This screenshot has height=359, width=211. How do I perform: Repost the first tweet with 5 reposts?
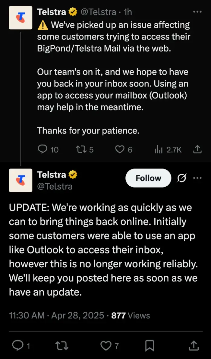tap(80, 150)
